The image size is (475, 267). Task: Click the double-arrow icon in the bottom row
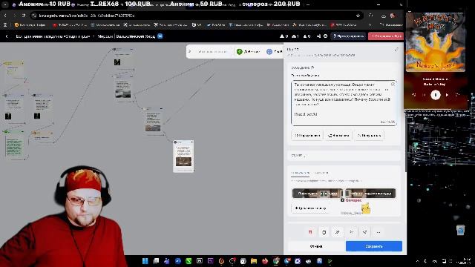(338, 232)
